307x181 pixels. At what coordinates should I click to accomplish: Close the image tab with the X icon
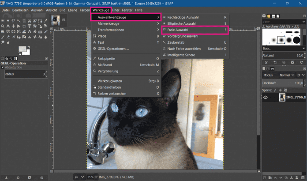[64, 20]
